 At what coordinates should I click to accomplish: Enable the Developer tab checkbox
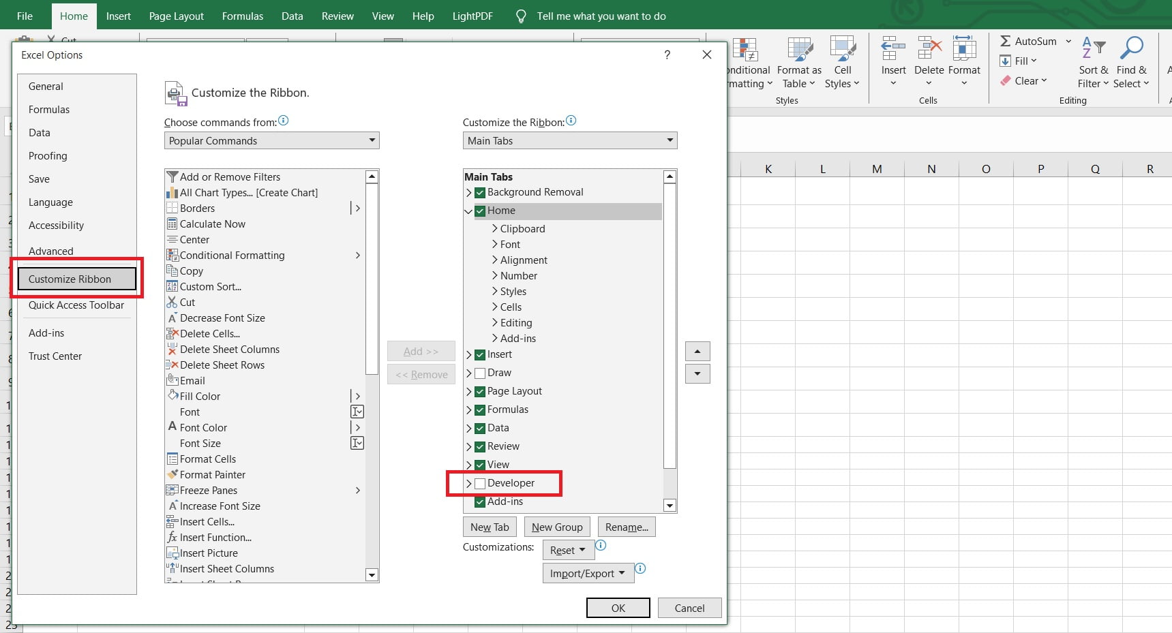point(480,483)
